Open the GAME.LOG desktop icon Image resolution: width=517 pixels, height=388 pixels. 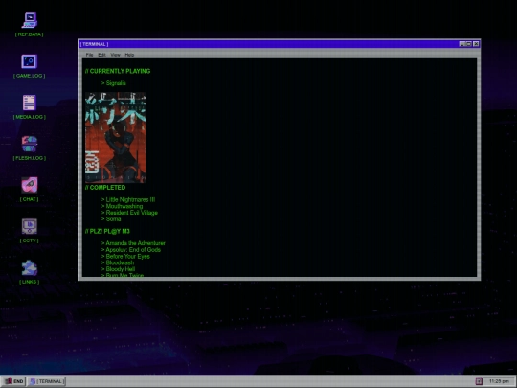30,66
